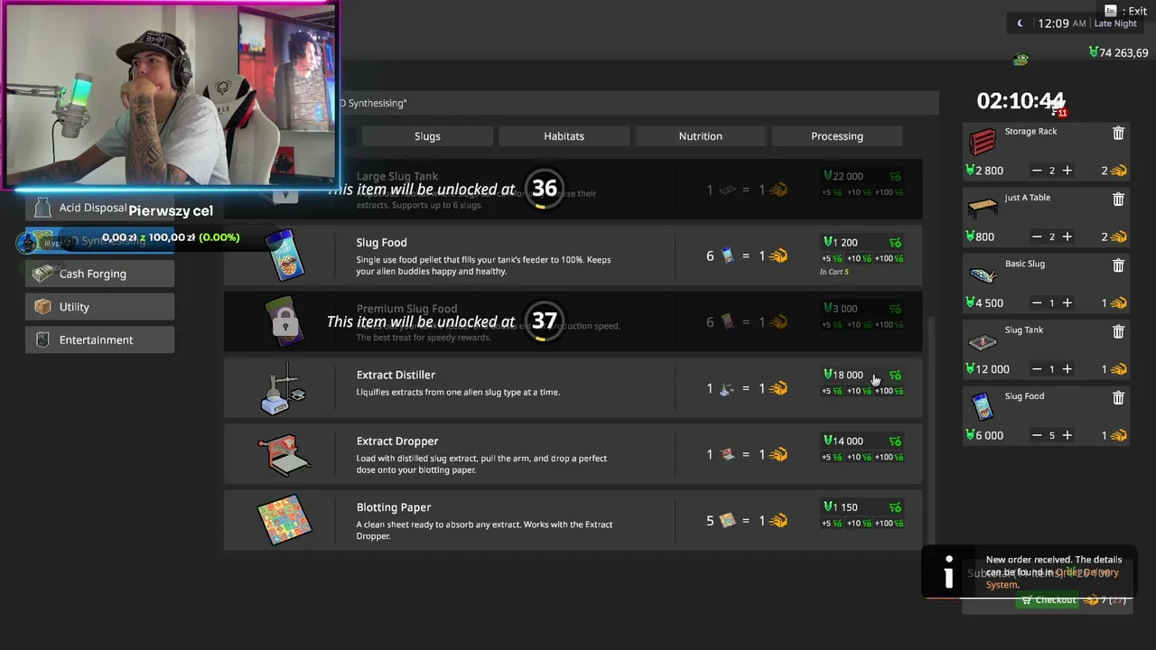Increase Slug Tank quantity in cart
Viewport: 1156px width, 650px height.
tap(1067, 368)
